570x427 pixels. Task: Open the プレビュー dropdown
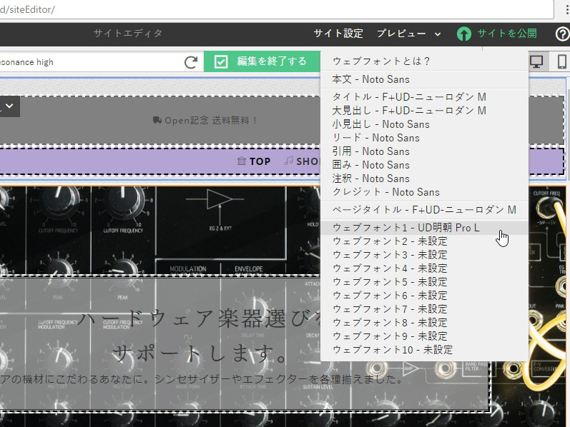coord(409,34)
